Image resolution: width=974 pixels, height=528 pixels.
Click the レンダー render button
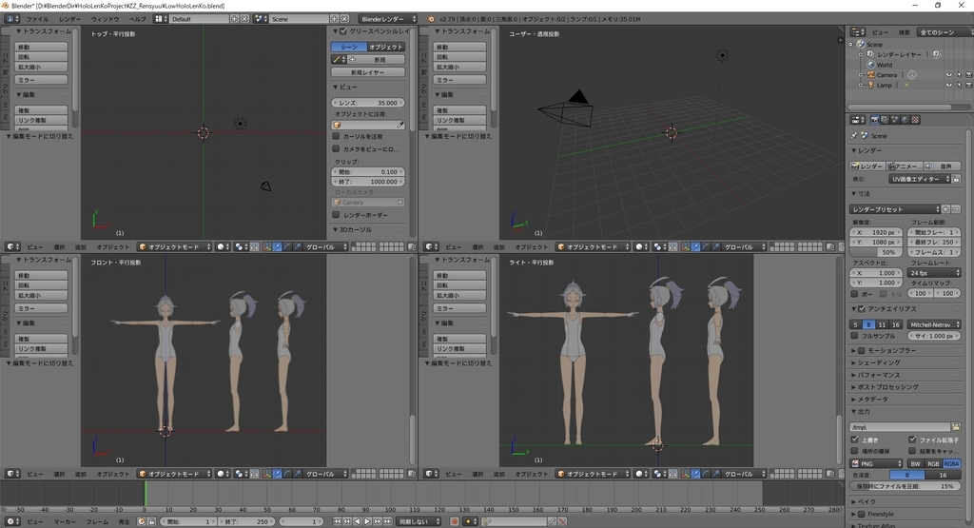[x=867, y=166]
